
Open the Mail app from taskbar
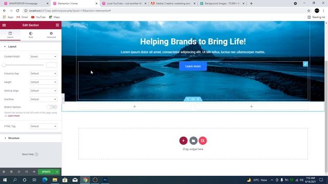pyautogui.click(x=75, y=180)
